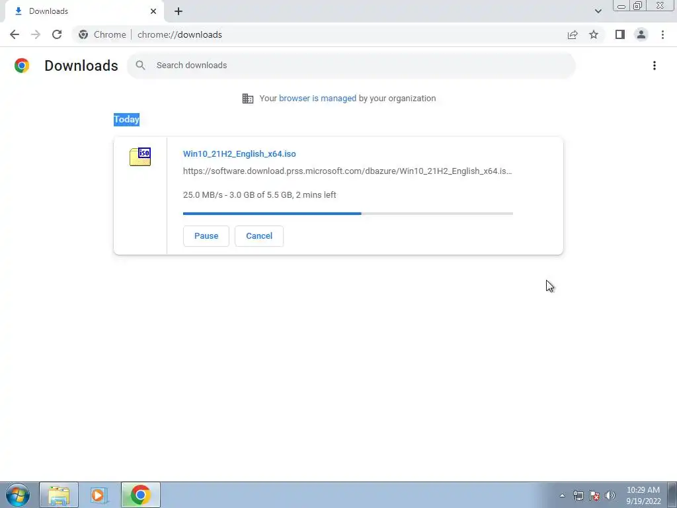Screen dimensions: 677x508
Task: Show hidden system tray icons
Action: pos(562,495)
